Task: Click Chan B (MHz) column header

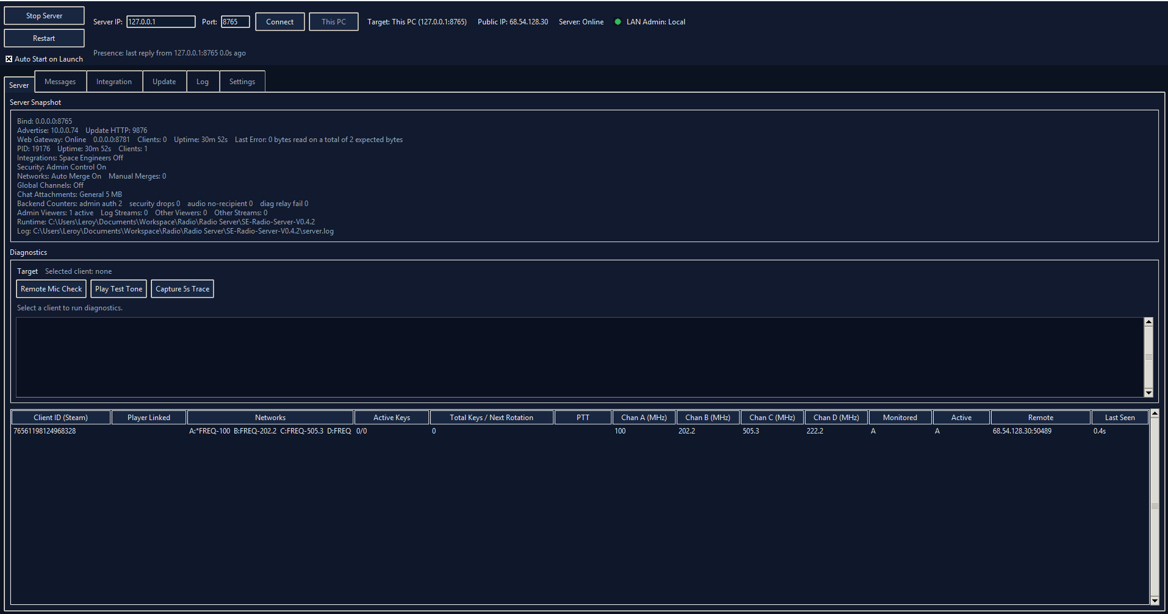Action: pos(708,418)
